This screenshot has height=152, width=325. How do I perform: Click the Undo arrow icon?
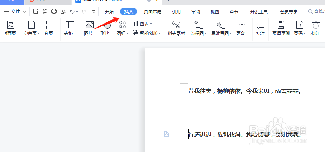(72, 12)
